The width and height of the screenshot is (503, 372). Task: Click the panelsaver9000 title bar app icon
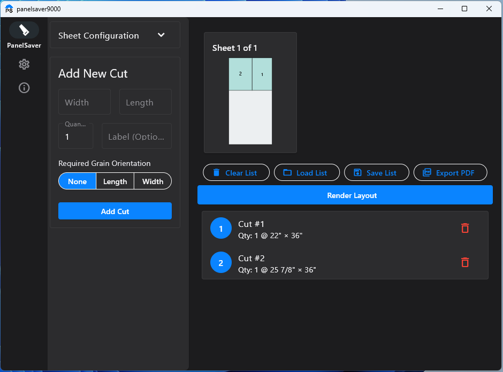tap(9, 9)
